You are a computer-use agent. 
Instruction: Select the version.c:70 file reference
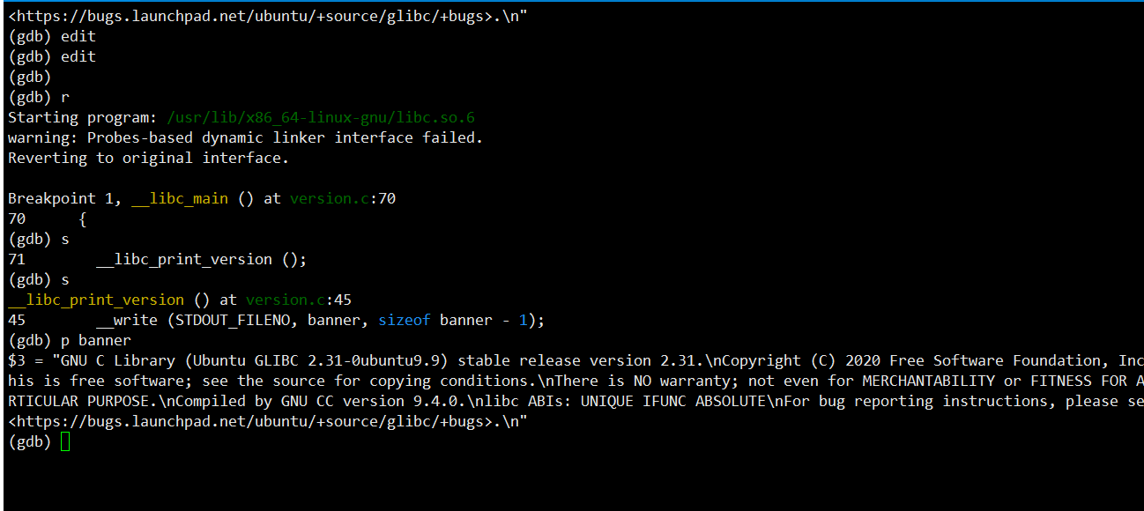pyautogui.click(x=343, y=198)
